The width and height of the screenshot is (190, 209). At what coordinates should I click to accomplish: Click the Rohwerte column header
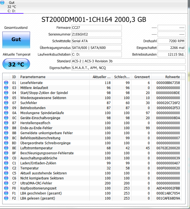coord(167,77)
